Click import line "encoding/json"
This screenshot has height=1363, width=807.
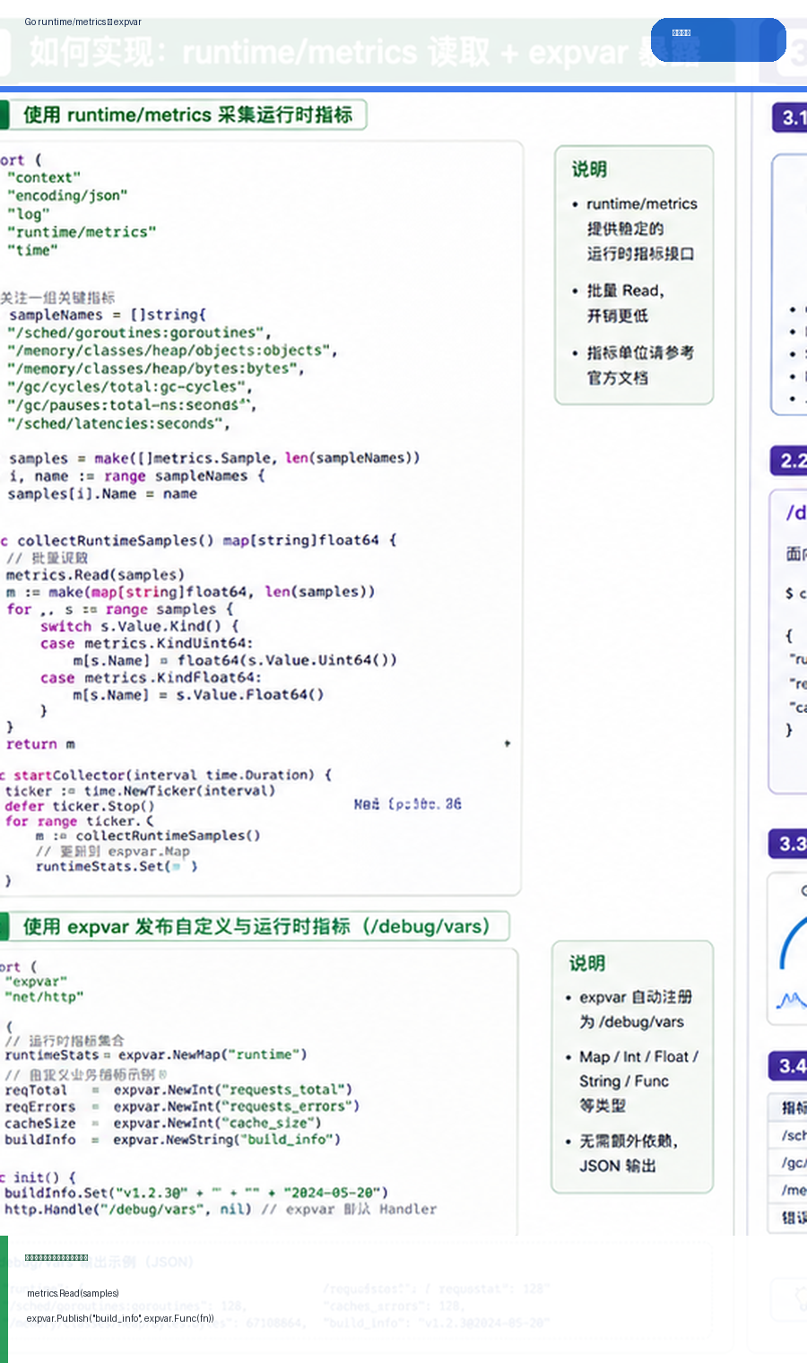click(x=67, y=195)
